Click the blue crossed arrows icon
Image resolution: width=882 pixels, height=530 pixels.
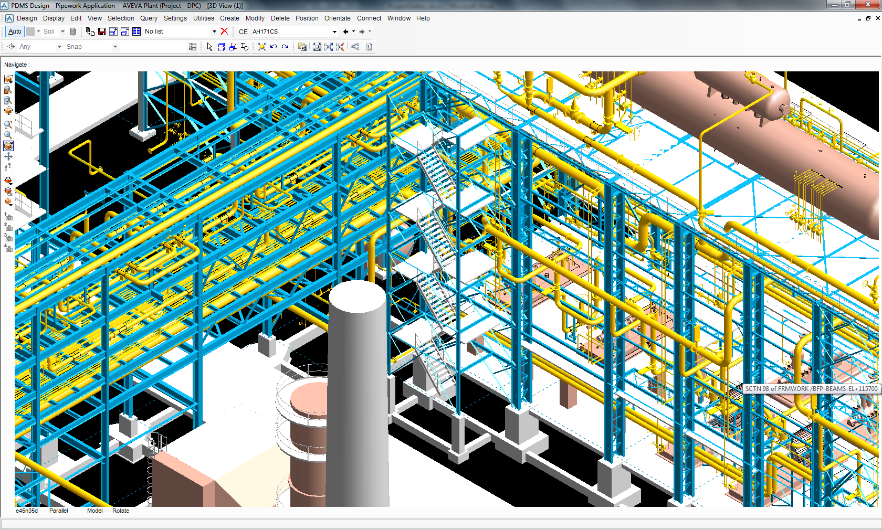pyautogui.click(x=329, y=47)
